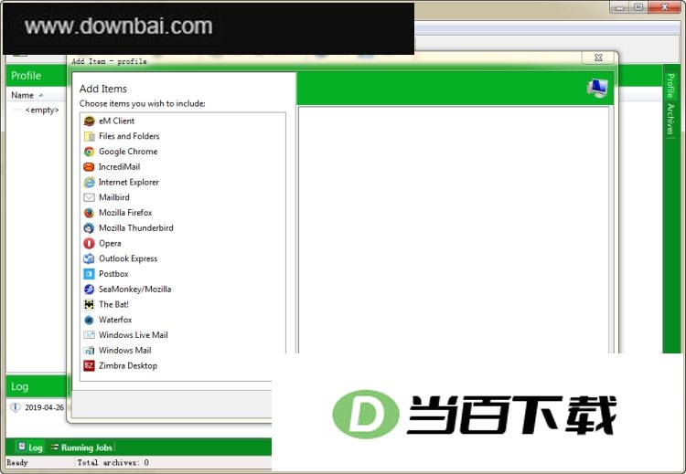This screenshot has width=686, height=474.
Task: Click the Windows Live Mail icon
Action: tap(90, 335)
